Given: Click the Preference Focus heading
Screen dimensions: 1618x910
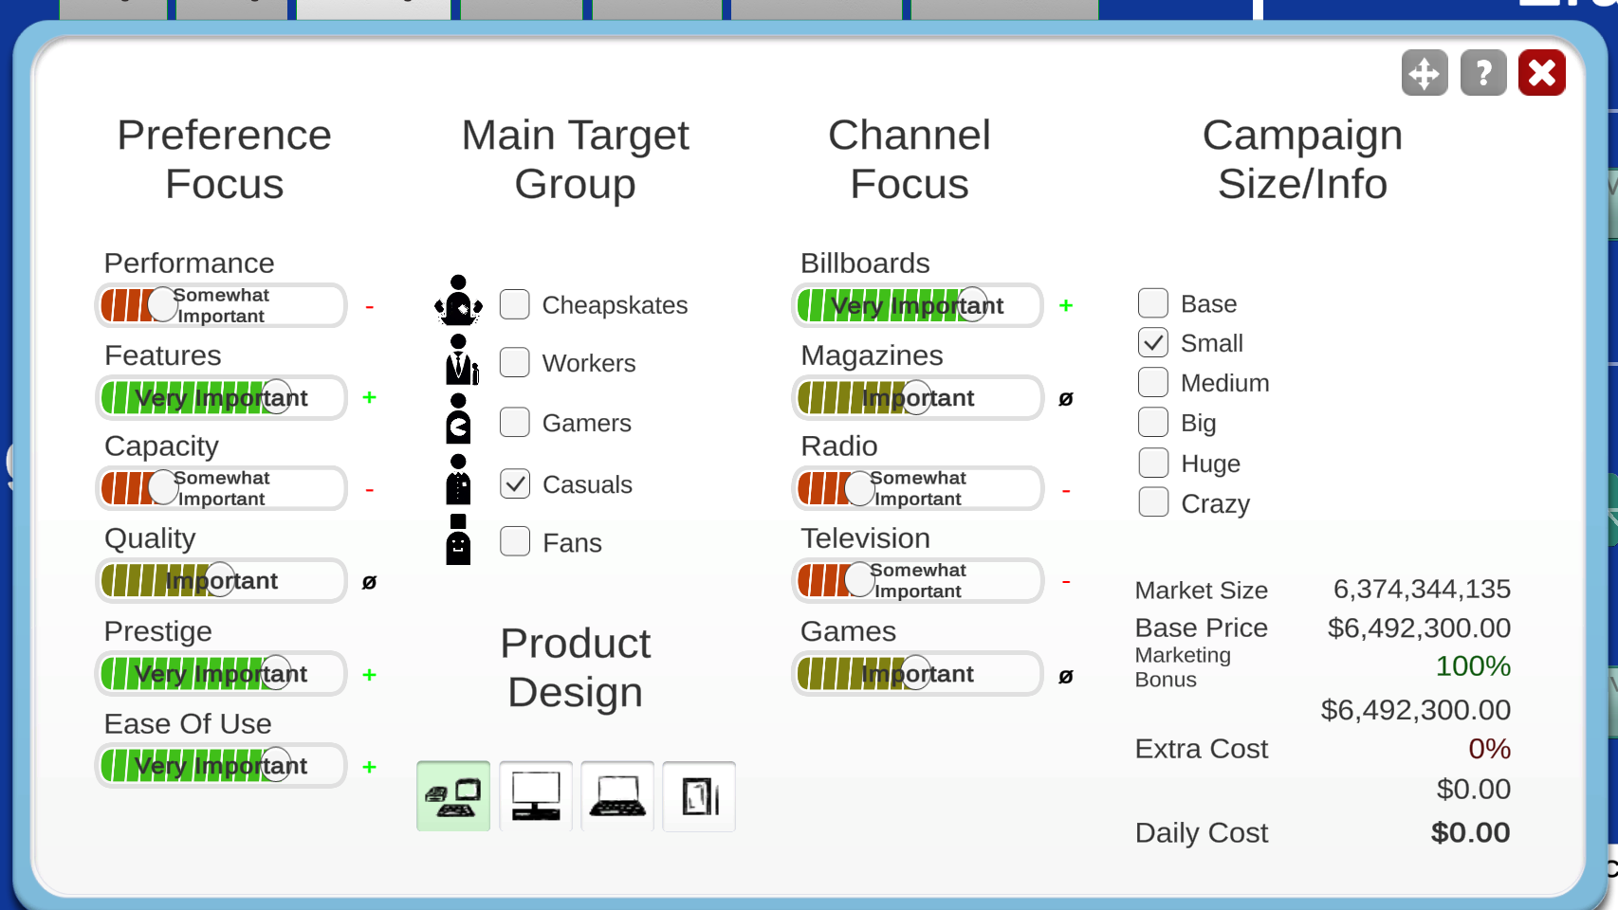Looking at the screenshot, I should (225, 159).
